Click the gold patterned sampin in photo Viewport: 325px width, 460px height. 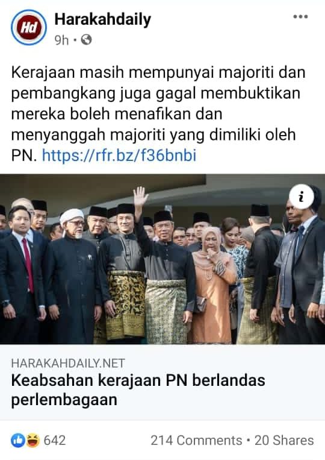point(126,304)
